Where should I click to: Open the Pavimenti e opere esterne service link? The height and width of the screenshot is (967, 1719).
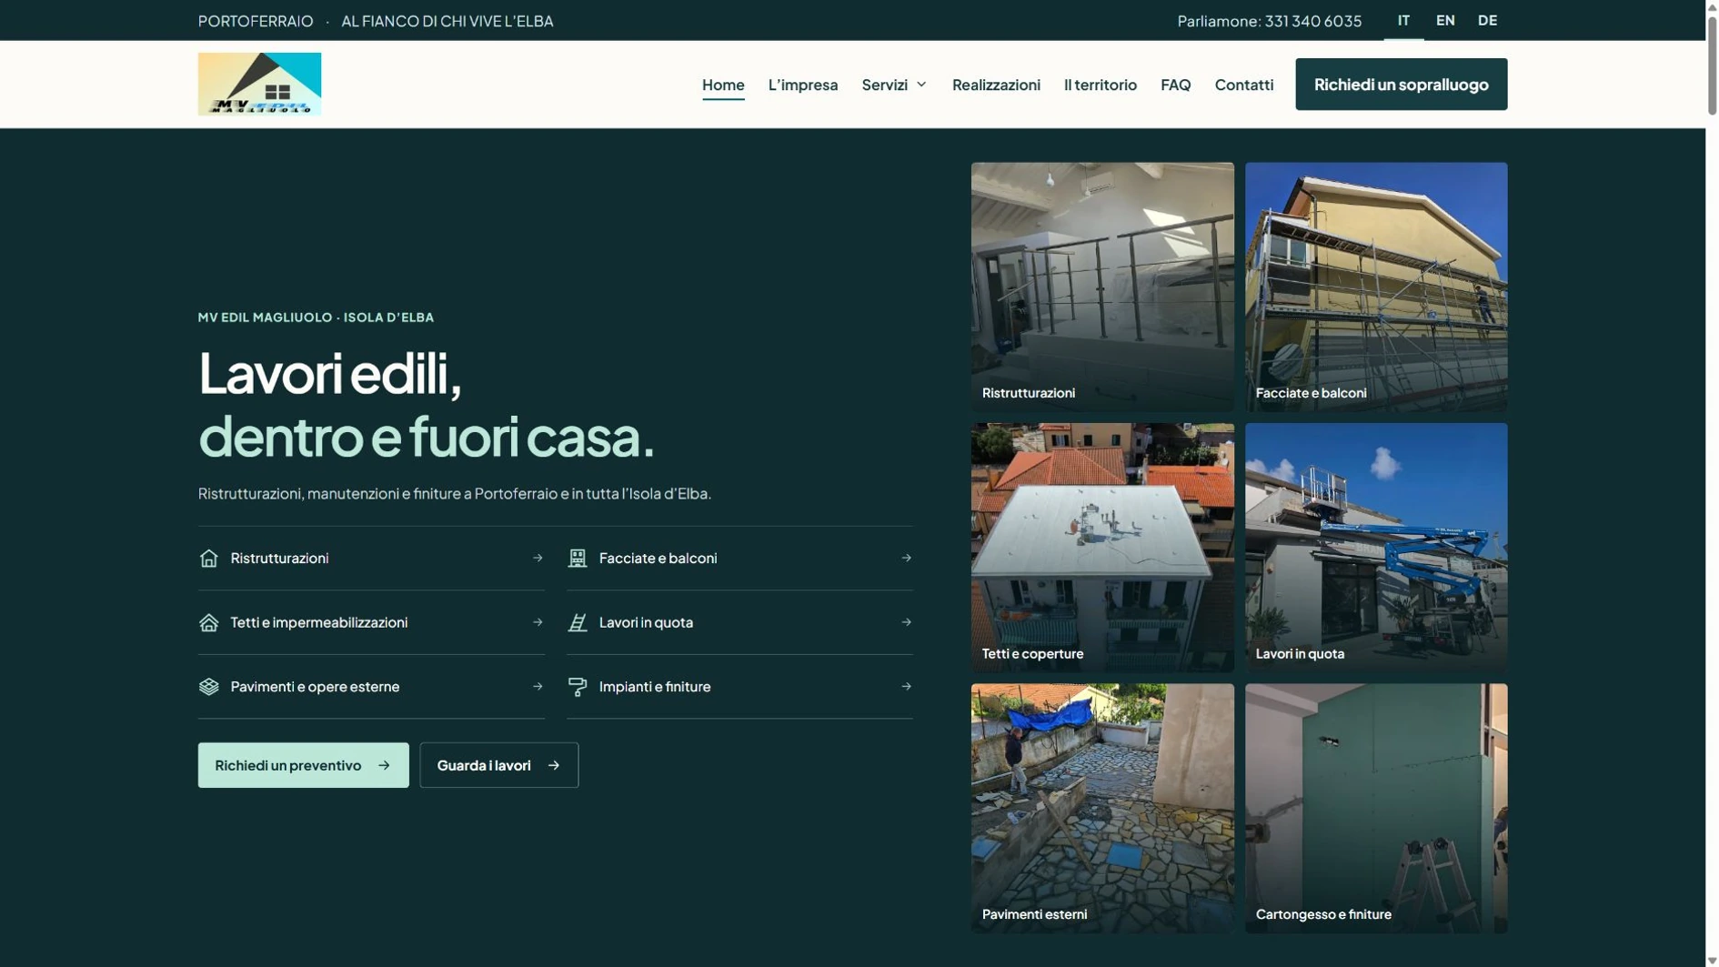[x=371, y=687]
